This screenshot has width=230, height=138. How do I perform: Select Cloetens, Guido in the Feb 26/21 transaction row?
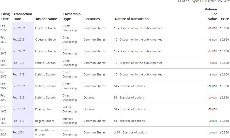(45, 28)
